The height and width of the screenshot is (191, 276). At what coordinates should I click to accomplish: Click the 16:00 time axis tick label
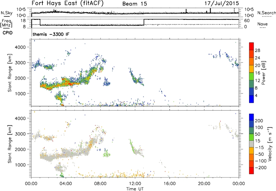pos(169,184)
